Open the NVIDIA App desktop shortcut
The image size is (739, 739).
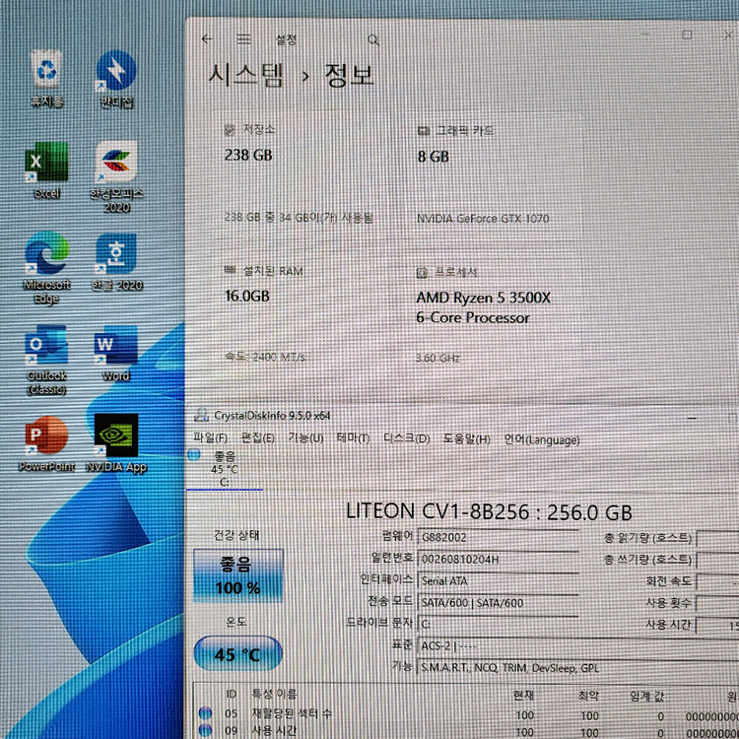(116, 443)
